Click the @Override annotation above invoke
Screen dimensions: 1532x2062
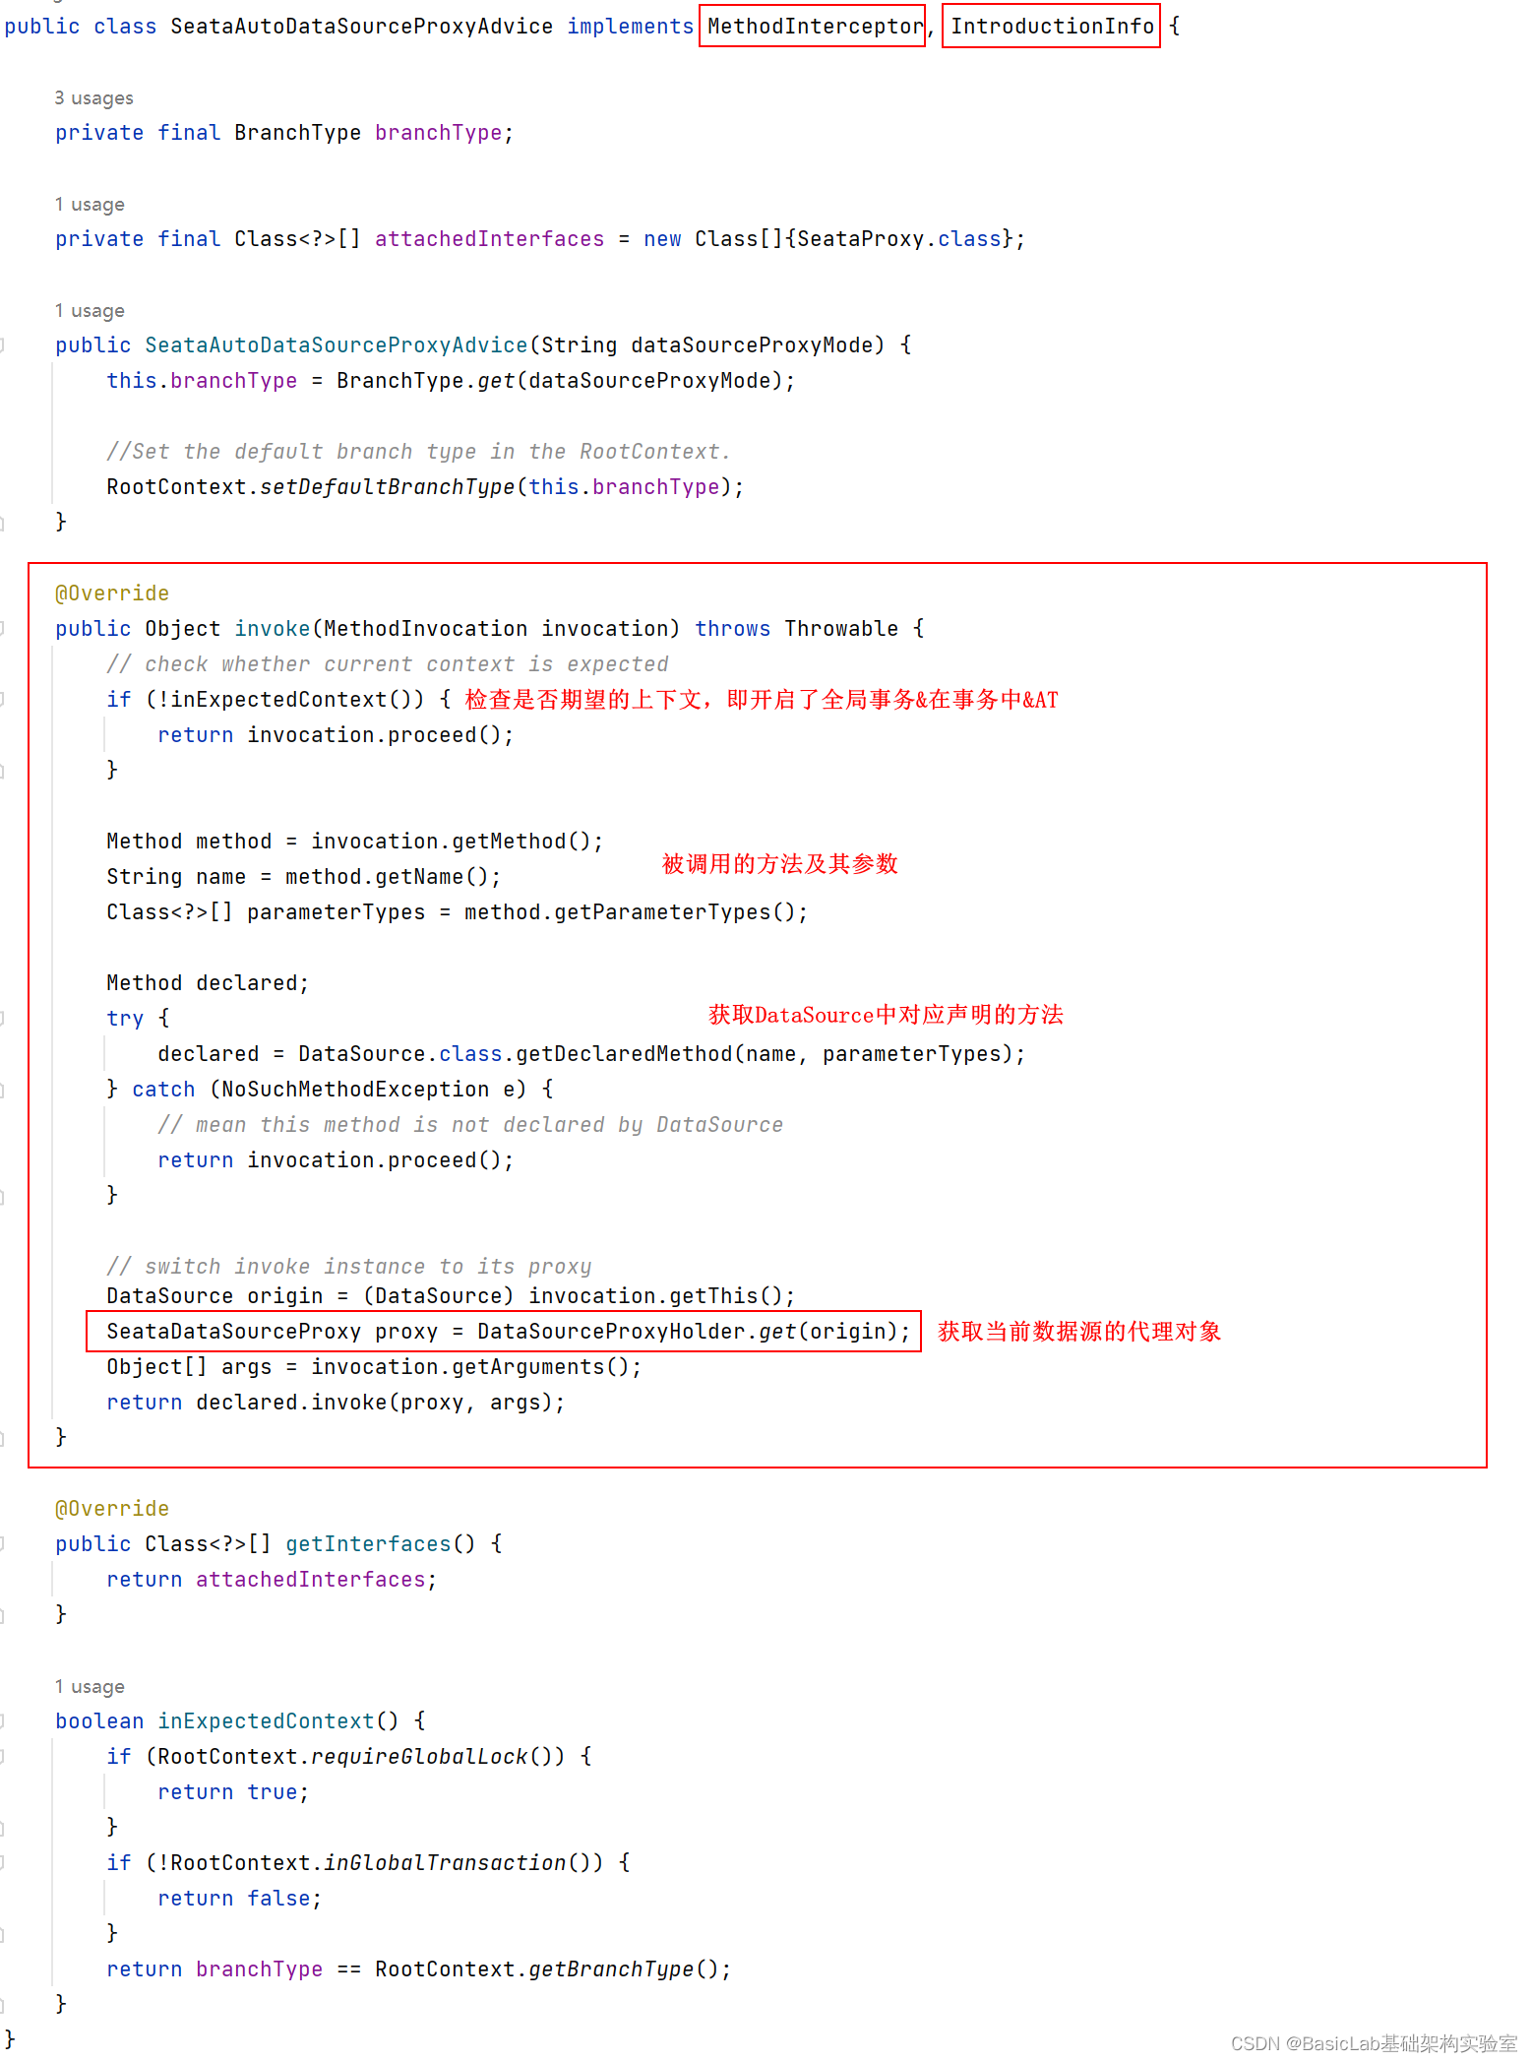tap(112, 594)
